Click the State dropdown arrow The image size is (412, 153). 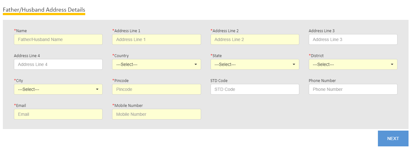[294, 64]
